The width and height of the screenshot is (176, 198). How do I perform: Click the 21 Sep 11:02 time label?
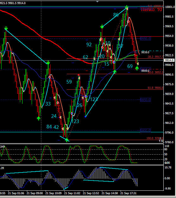[x=72, y=193]
